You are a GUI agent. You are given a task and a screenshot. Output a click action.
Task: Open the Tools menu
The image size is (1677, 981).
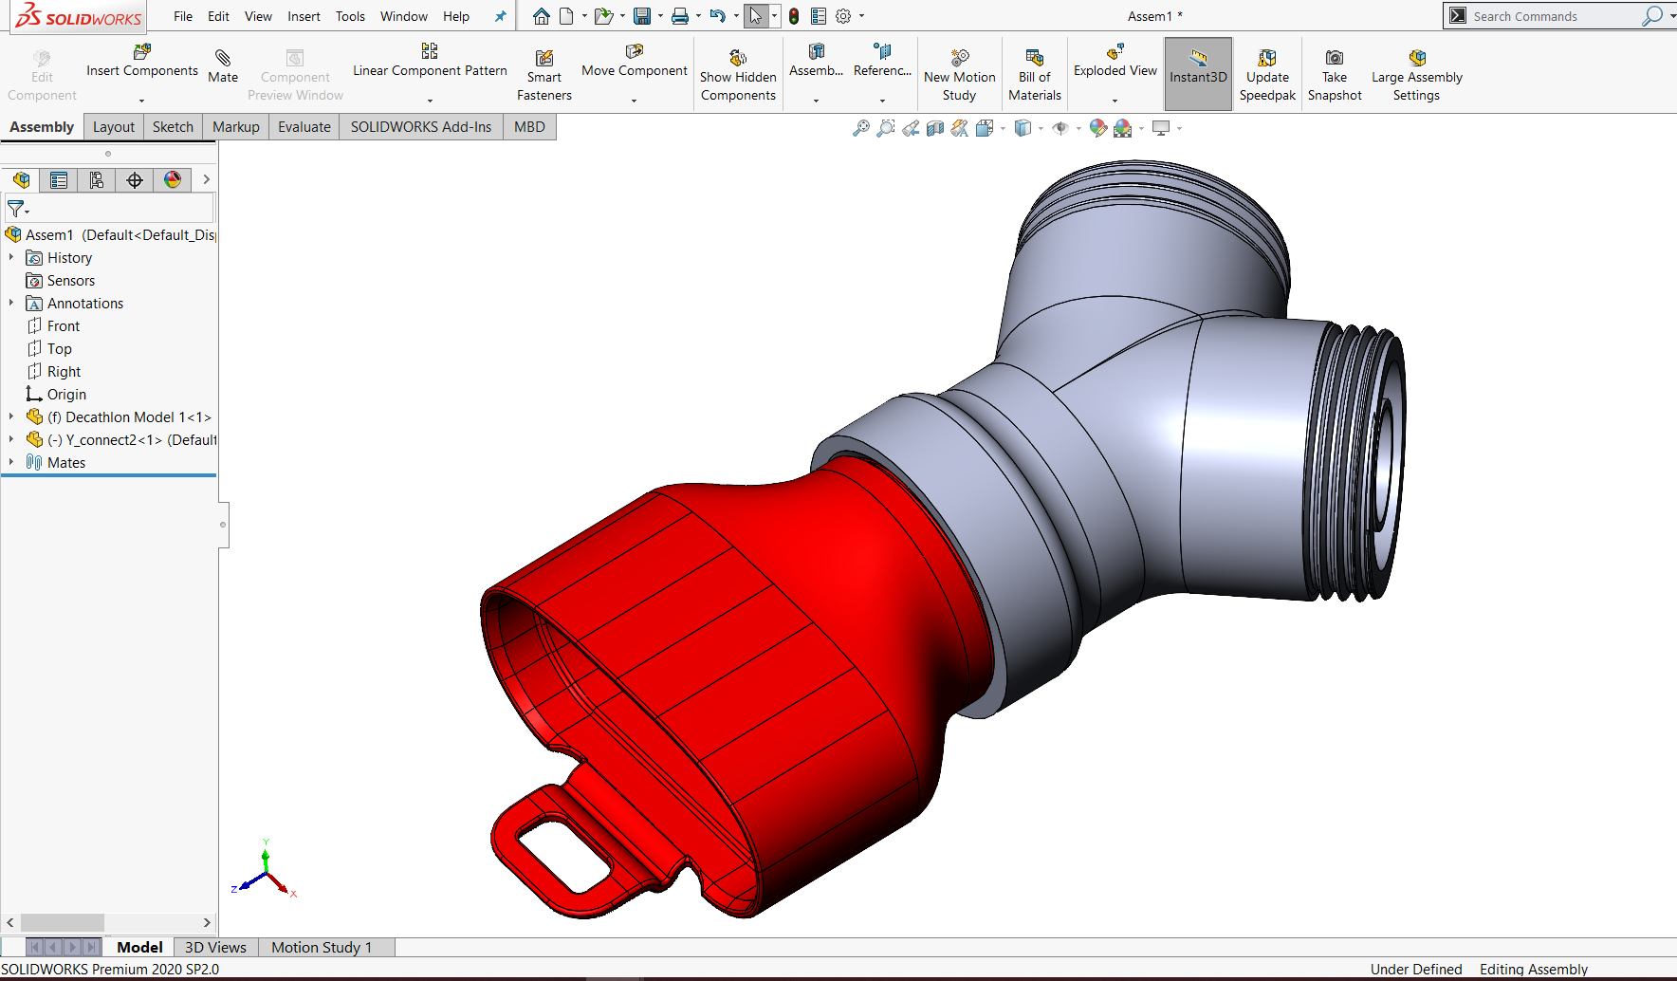350,16
